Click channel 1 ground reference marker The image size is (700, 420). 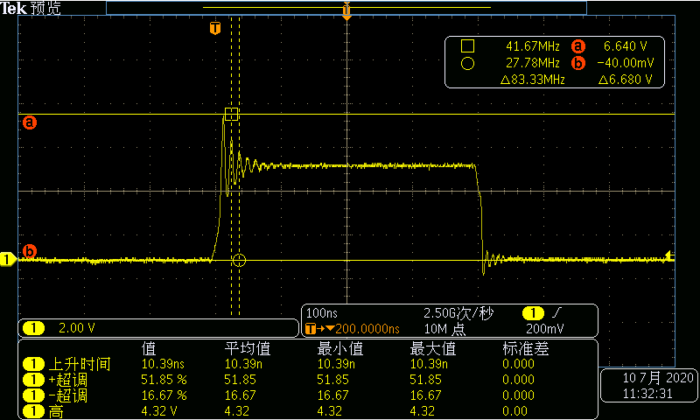pos(7,259)
